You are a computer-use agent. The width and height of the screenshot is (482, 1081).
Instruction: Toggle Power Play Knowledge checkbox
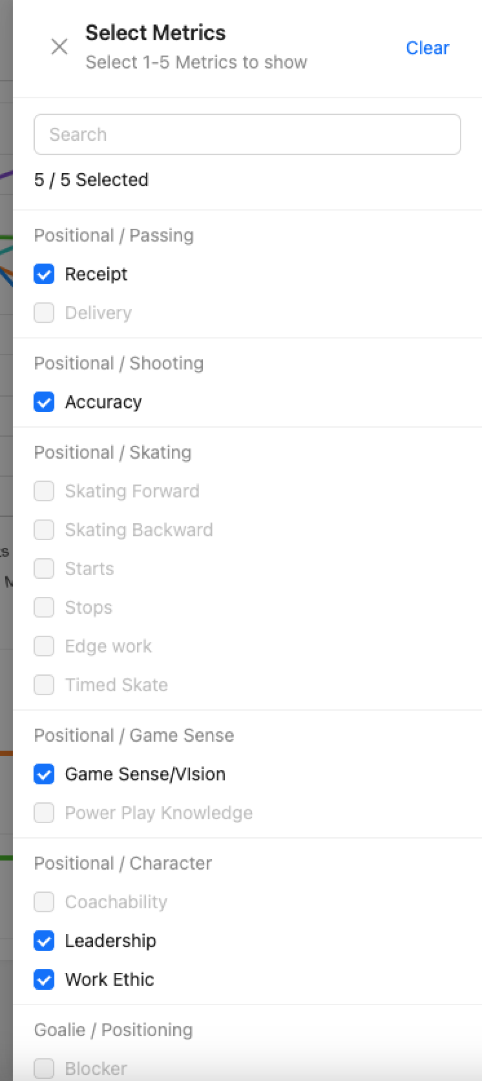tap(44, 813)
